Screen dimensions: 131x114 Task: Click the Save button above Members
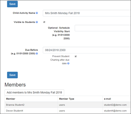click(12, 75)
